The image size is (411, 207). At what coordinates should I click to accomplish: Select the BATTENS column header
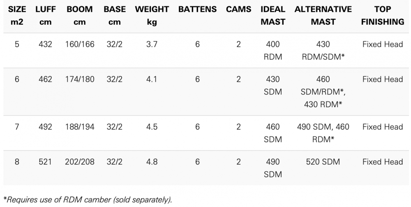coord(197,9)
